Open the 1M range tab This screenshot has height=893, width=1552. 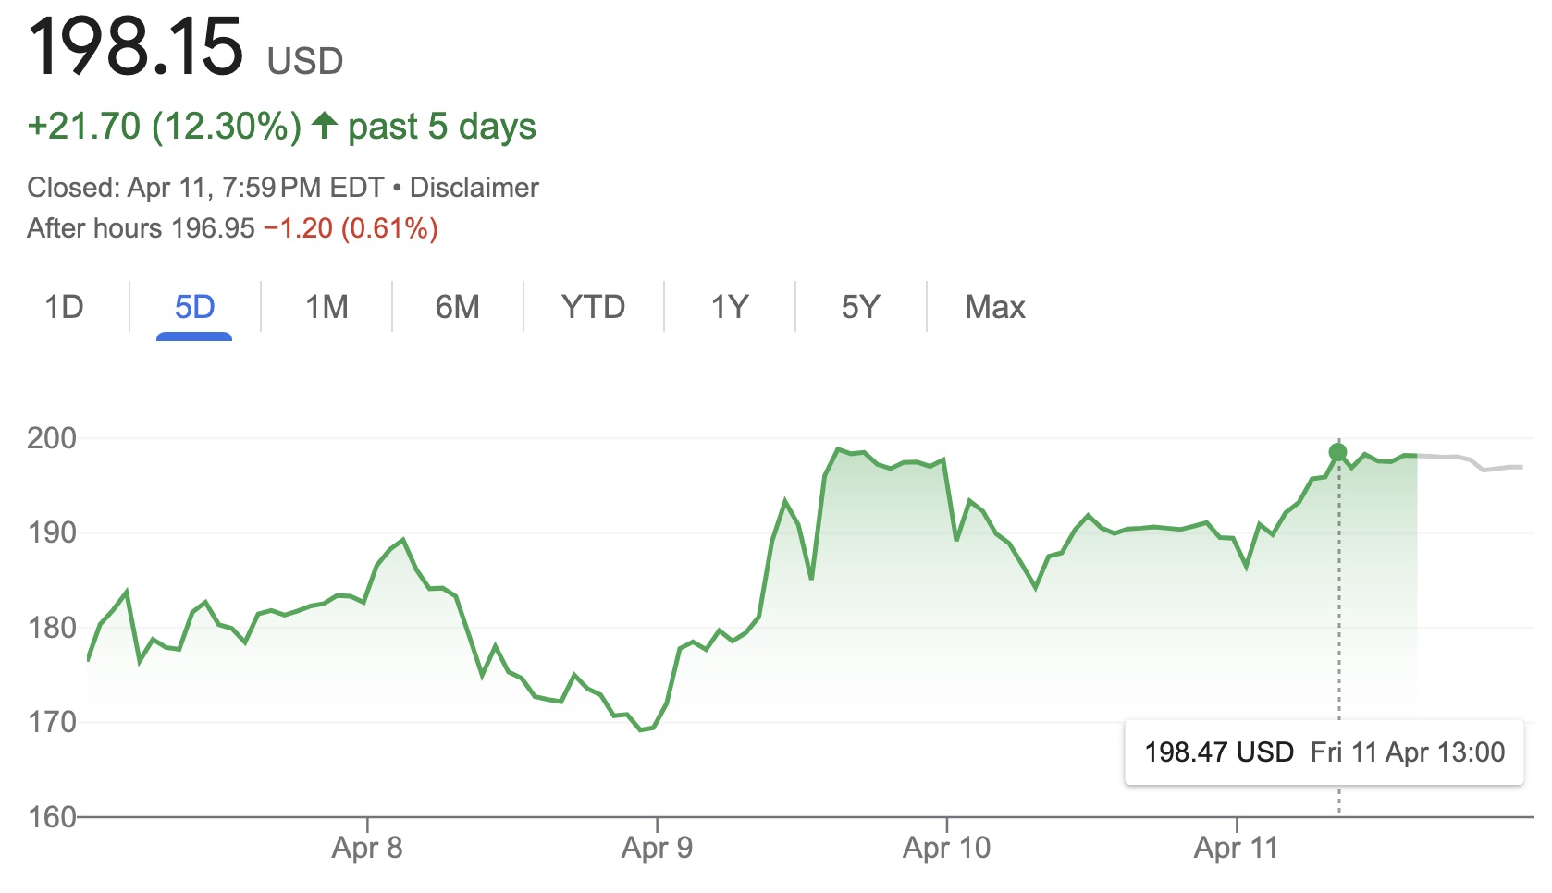point(326,307)
